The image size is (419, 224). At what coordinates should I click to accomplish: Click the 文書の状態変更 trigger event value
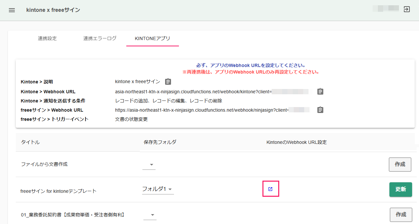[132, 119]
